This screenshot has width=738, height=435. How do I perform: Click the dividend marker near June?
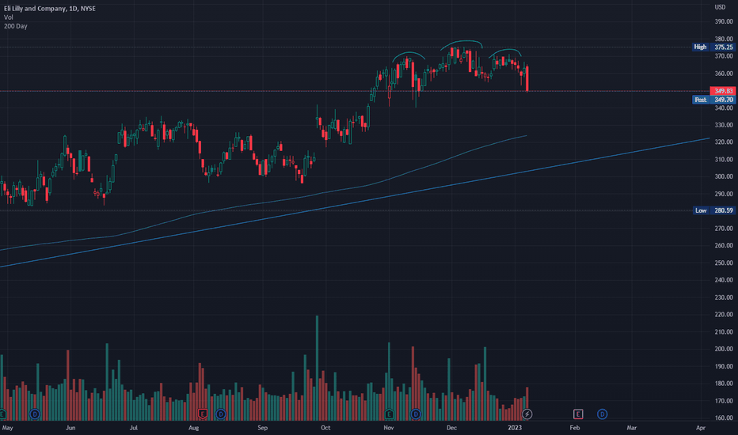(34, 414)
